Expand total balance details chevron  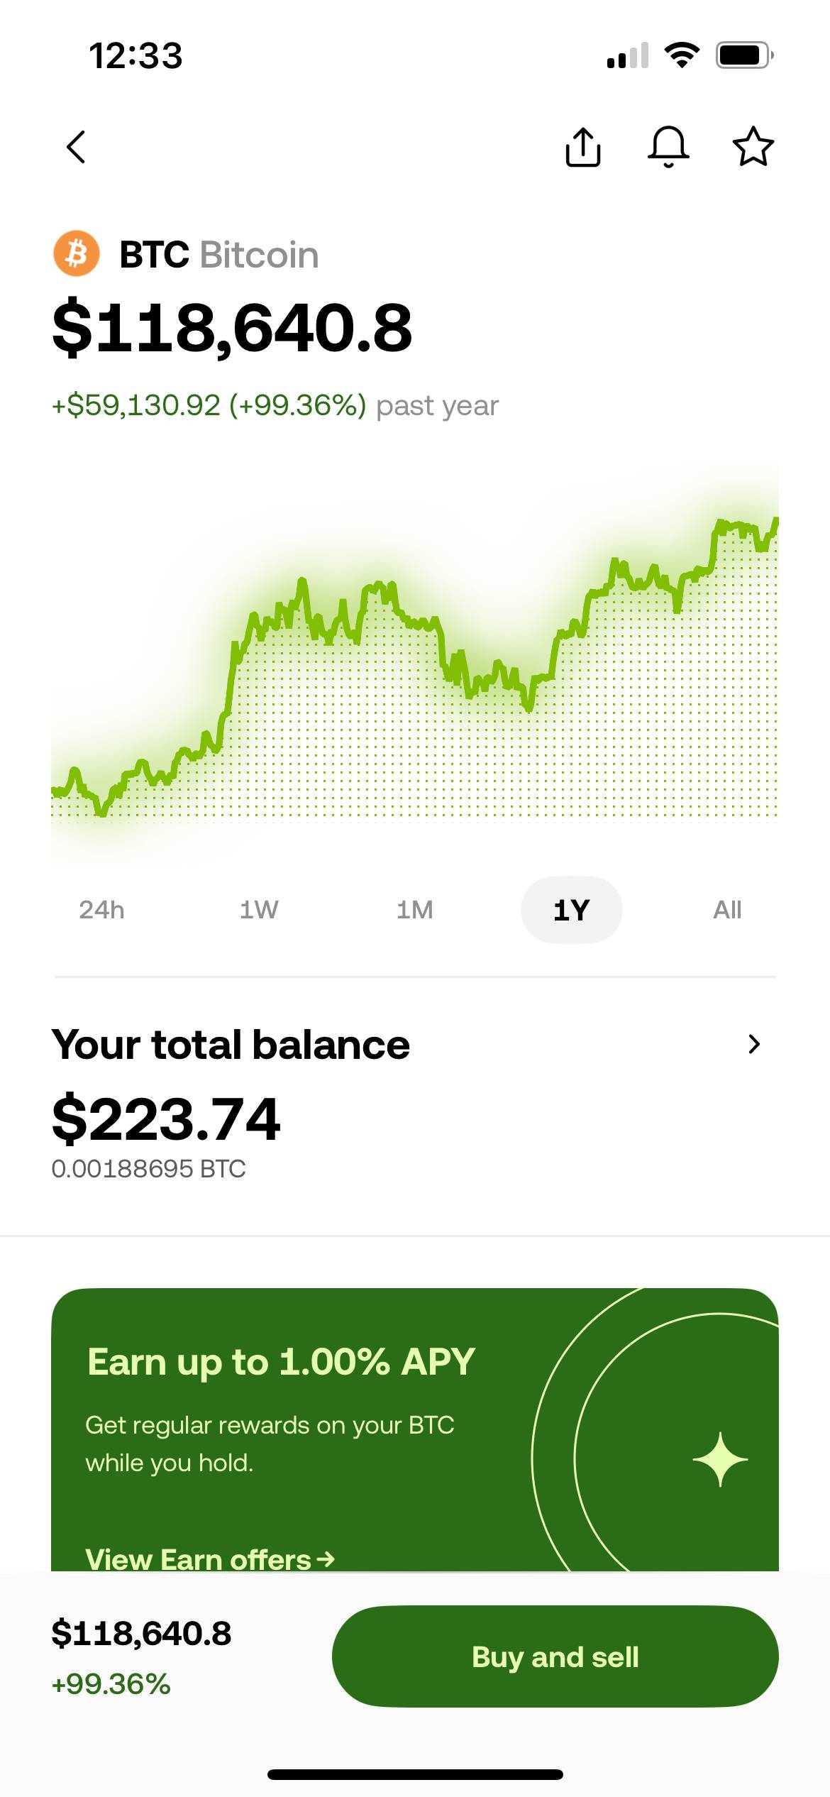pos(754,1044)
